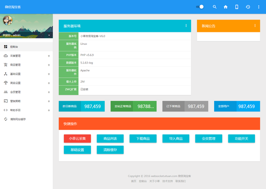266x189 pixels.
Task: Expand the 商品管理 plus sign
Action: tap(49, 65)
